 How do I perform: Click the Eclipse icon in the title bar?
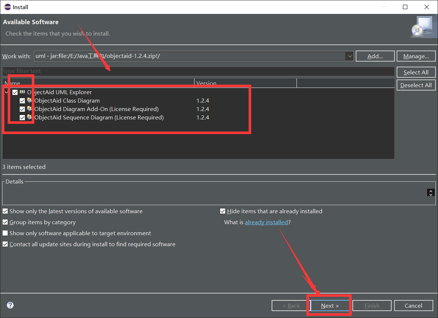click(8, 7)
